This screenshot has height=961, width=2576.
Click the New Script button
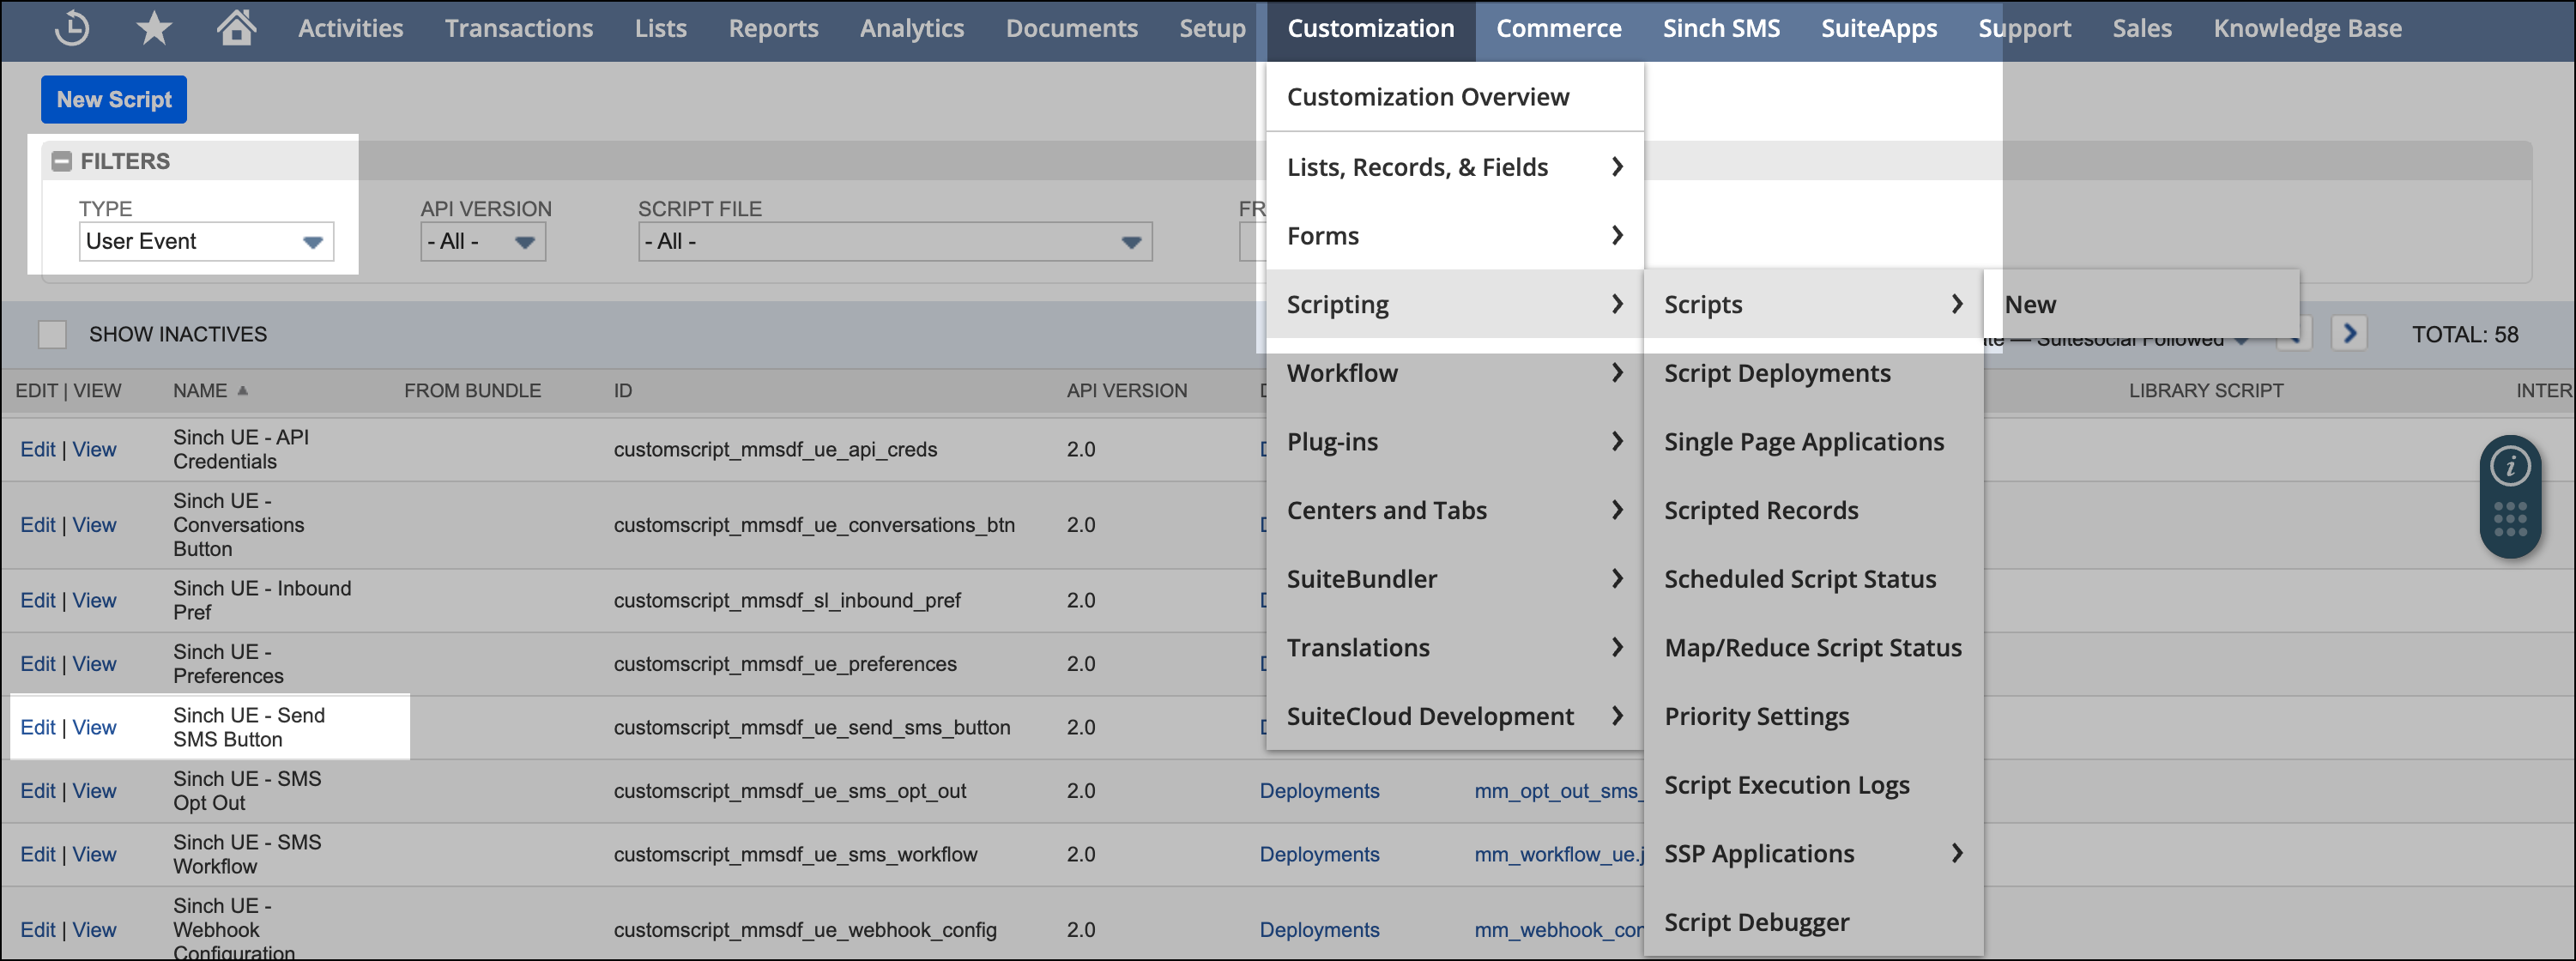coord(113,99)
